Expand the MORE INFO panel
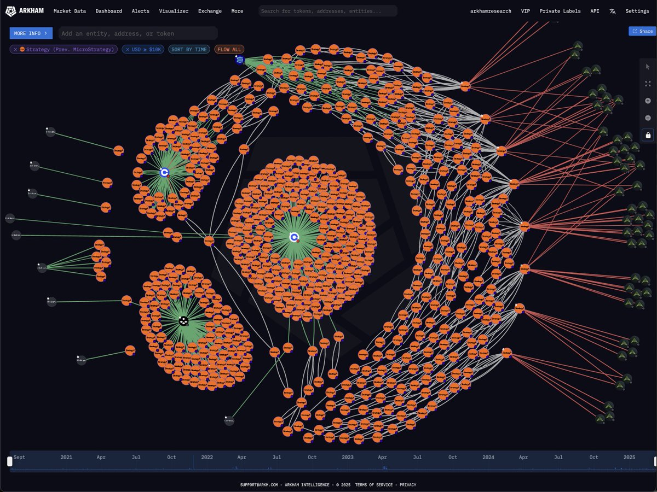The image size is (657, 492). pyautogui.click(x=31, y=33)
